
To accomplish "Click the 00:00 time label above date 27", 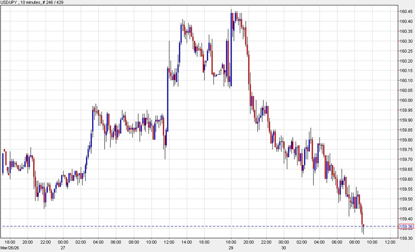I will [x=63, y=242].
